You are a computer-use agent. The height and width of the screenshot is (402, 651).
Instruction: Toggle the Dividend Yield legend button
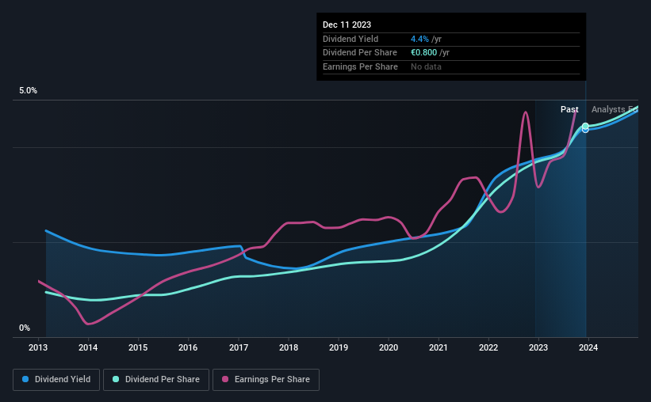point(56,380)
